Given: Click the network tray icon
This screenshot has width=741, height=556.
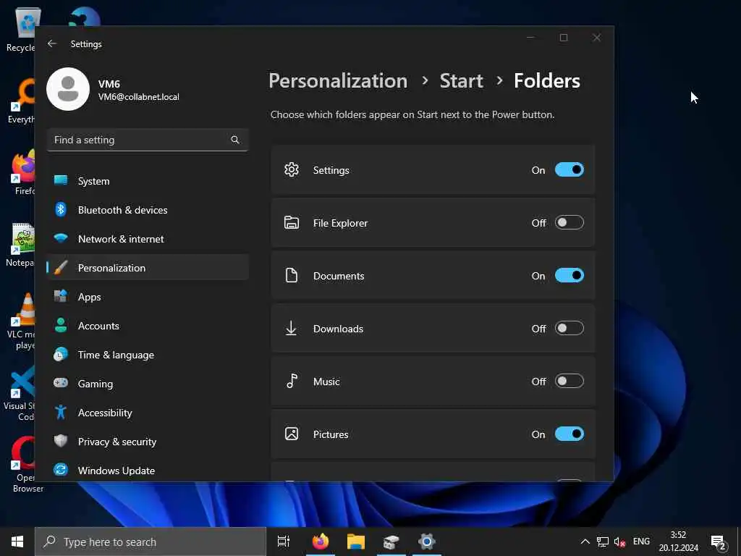Looking at the screenshot, I should (x=603, y=542).
